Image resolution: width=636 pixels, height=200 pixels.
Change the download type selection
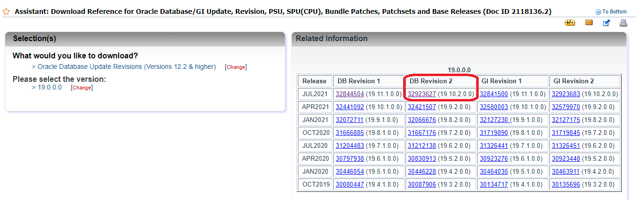point(236,67)
